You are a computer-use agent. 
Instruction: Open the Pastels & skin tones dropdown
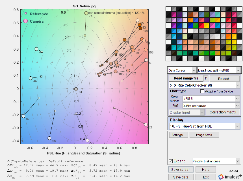click(216, 161)
